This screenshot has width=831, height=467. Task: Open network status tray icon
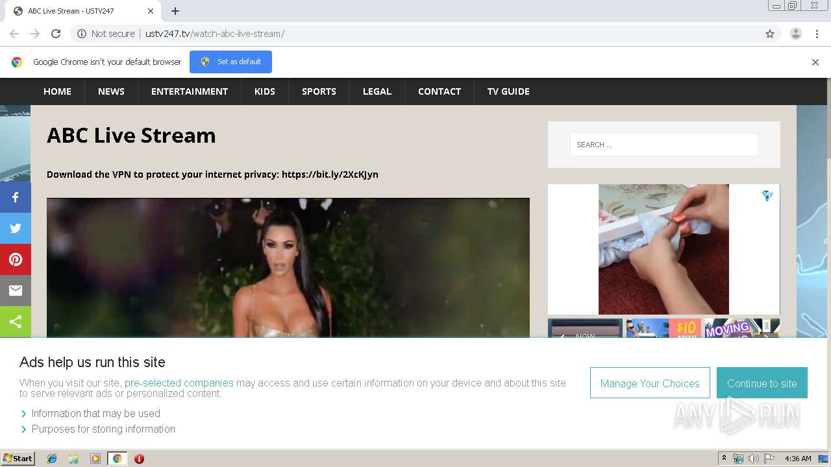738,459
